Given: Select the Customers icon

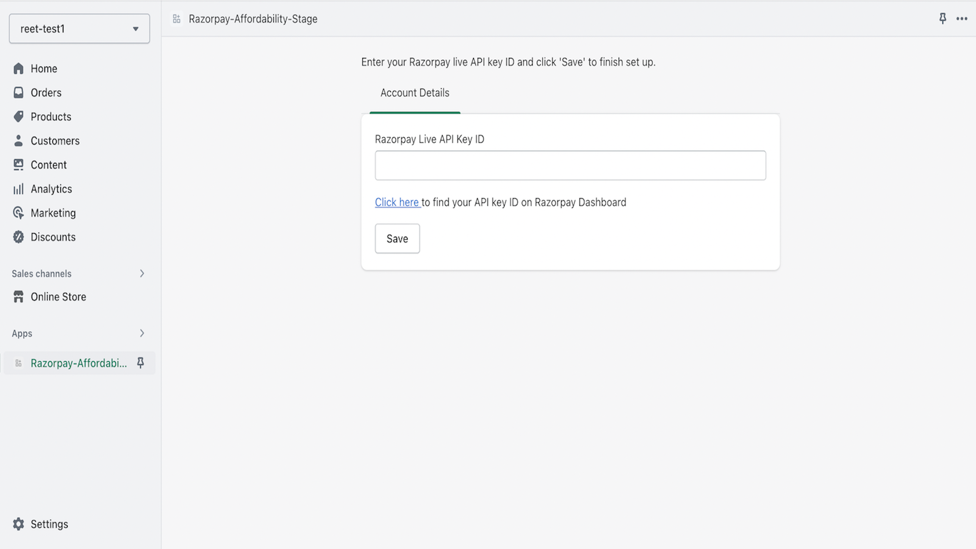Looking at the screenshot, I should coord(18,140).
